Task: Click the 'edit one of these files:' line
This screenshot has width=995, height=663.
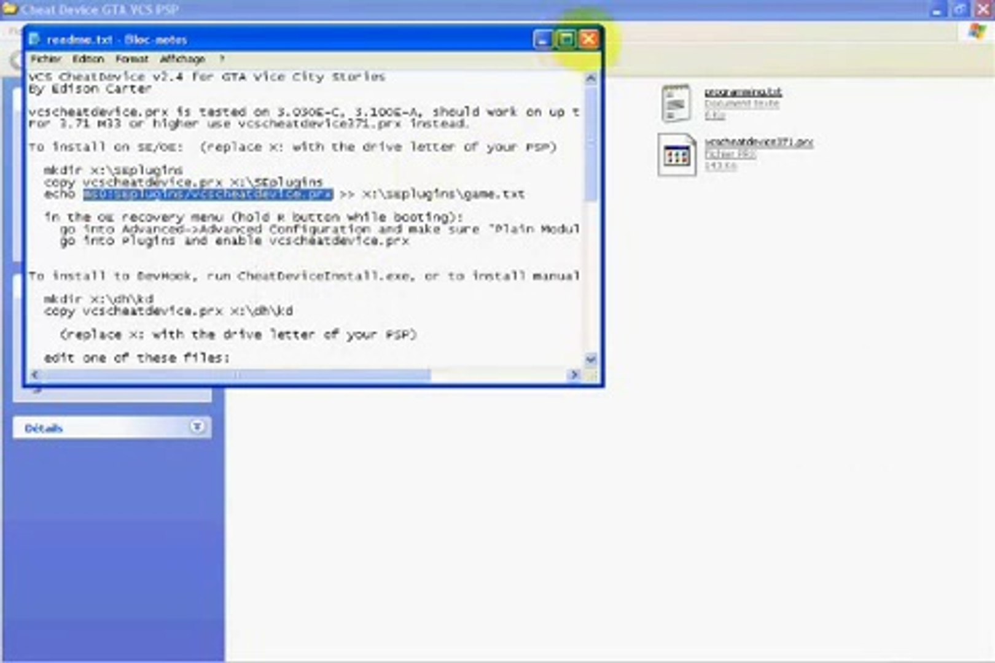Action: 137,358
